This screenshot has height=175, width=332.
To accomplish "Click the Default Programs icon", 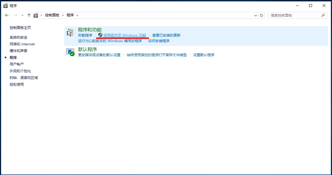I will [70, 52].
